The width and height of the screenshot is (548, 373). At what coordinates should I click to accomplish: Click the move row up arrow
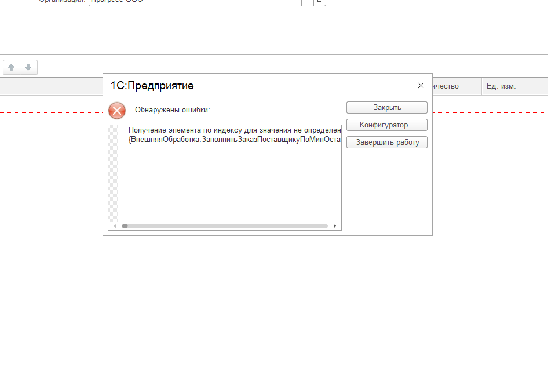coord(12,67)
